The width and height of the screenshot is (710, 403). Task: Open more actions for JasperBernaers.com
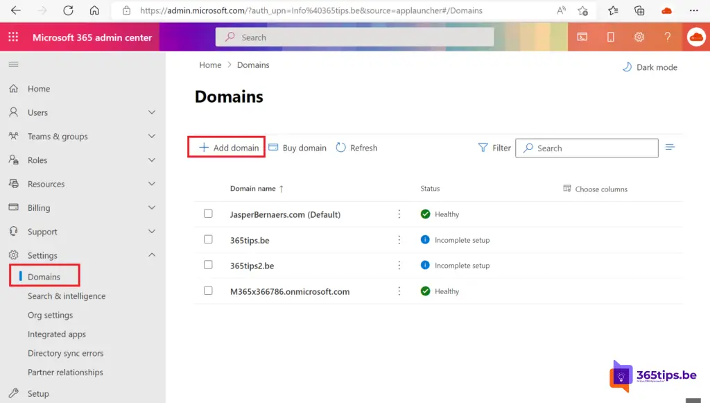pos(399,214)
